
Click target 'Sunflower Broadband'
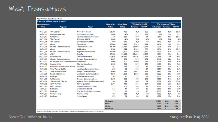[x=85, y=76]
